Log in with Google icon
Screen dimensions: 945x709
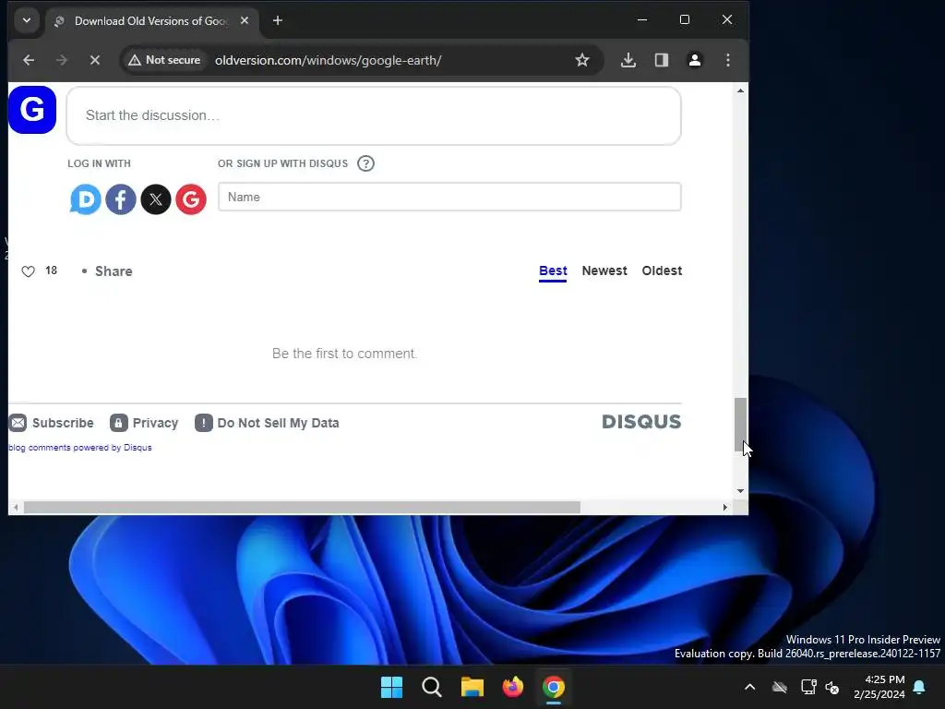(x=190, y=199)
